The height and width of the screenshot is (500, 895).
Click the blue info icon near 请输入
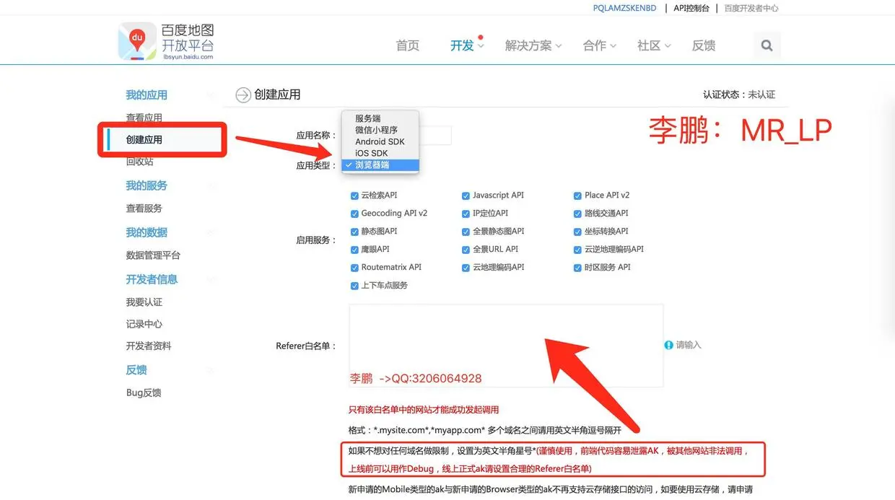pyautogui.click(x=668, y=345)
